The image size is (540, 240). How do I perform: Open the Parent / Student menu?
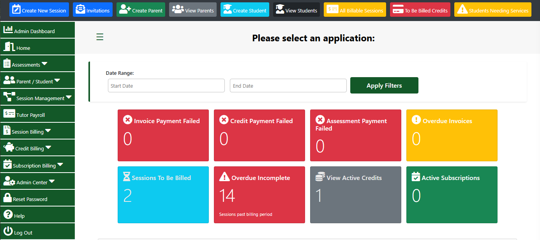[57, 80]
